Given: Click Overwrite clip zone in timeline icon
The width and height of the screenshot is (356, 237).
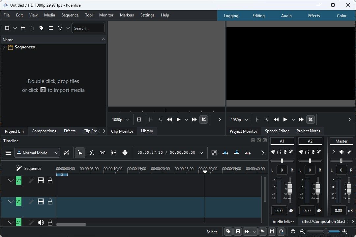Looking at the screenshot, I should pyautogui.click(x=237, y=153).
